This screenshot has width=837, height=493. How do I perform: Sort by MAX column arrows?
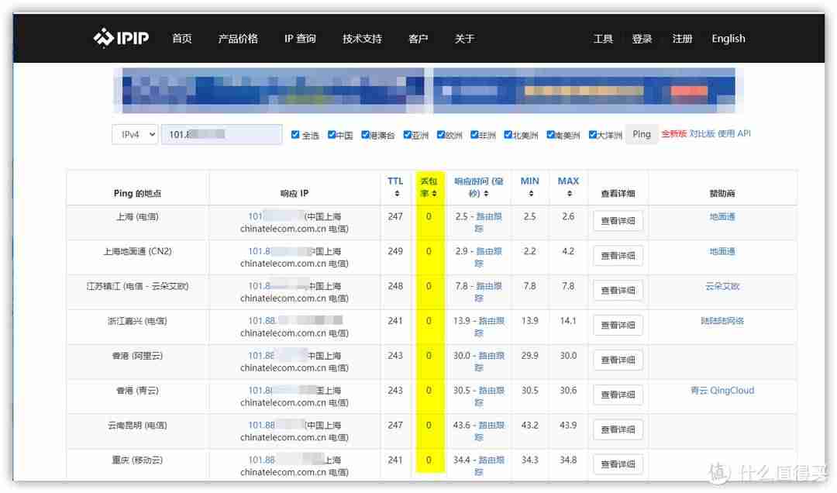click(569, 194)
